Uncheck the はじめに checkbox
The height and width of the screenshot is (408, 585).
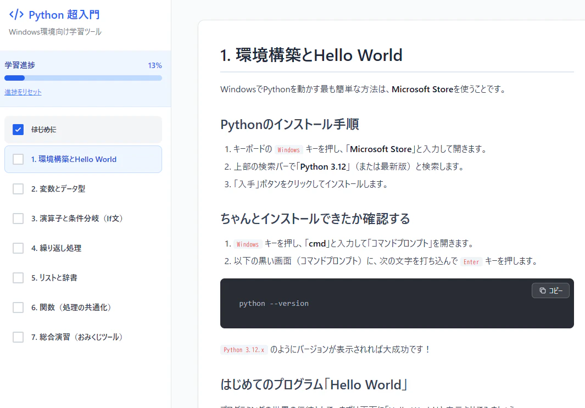click(x=18, y=130)
